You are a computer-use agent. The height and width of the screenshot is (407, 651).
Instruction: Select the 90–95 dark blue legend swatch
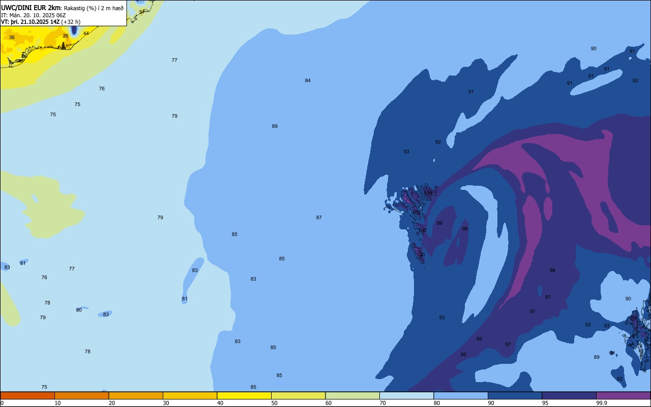tap(515, 395)
